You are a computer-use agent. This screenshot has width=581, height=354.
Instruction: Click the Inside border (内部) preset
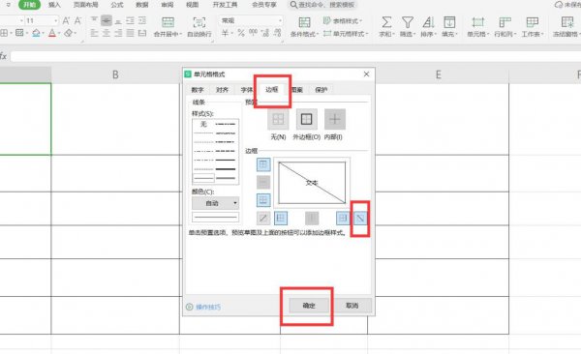(x=335, y=119)
